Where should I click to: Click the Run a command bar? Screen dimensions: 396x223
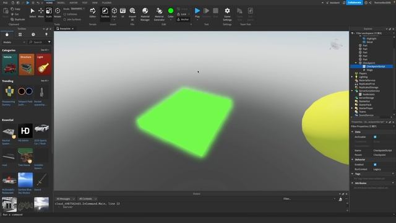coord(198,215)
